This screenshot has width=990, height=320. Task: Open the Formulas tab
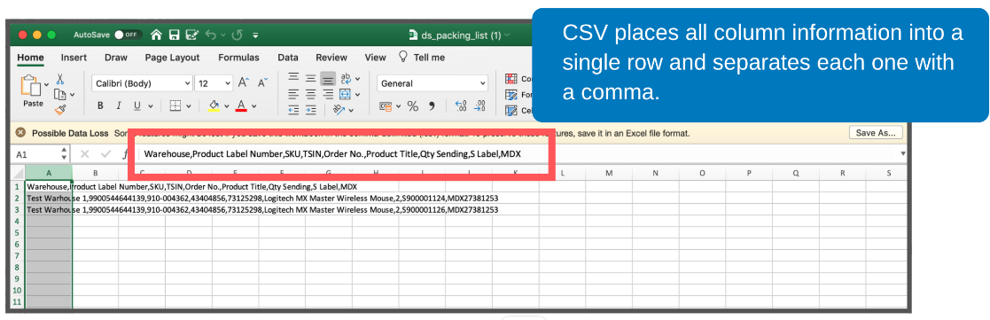coord(238,58)
